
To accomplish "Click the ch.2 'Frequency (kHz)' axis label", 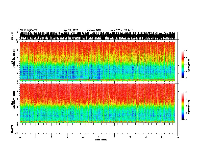I will pyautogui.click(x=14, y=100).
